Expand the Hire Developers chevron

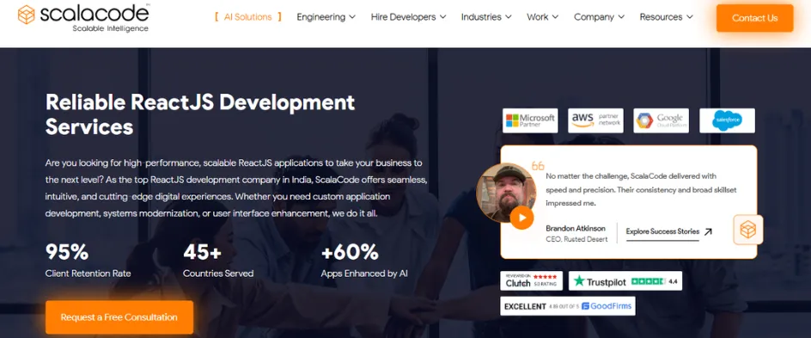tap(442, 17)
